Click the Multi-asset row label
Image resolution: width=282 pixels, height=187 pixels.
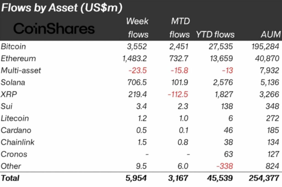[21, 71]
